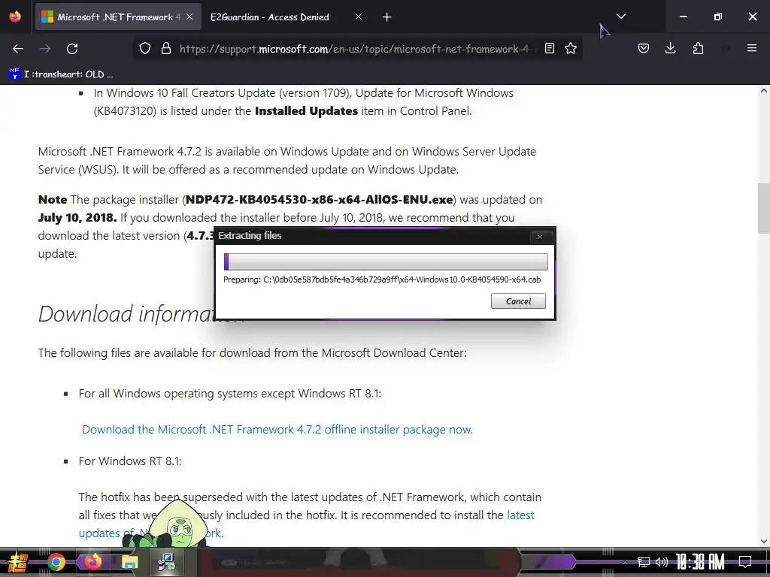Select the installer setup taskbar icon
The height and width of the screenshot is (577, 770).
tap(166, 562)
